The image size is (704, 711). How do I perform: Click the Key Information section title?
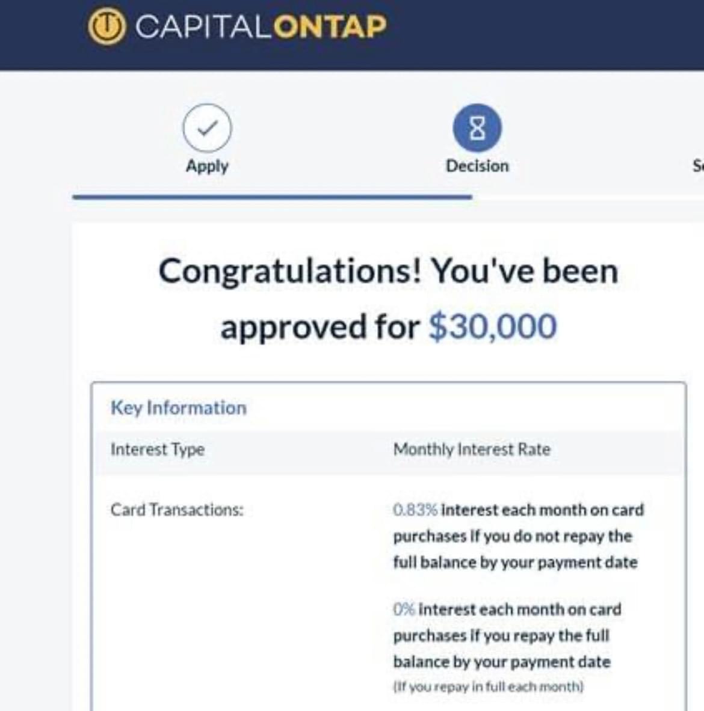tap(179, 407)
